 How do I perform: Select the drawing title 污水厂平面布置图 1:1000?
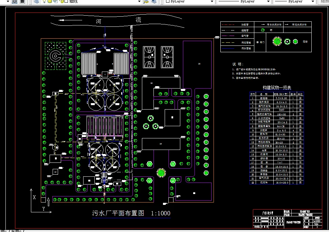pyautogui.click(x=131, y=213)
